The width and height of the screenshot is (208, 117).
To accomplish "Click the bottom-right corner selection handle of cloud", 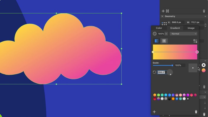I will 122,84.
